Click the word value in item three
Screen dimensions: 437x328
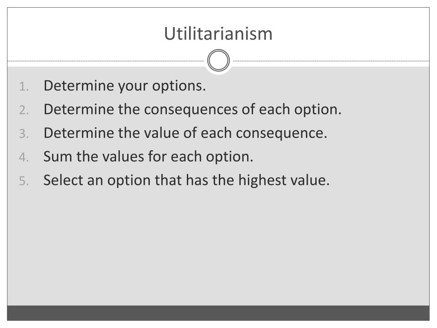pyautogui.click(x=162, y=133)
